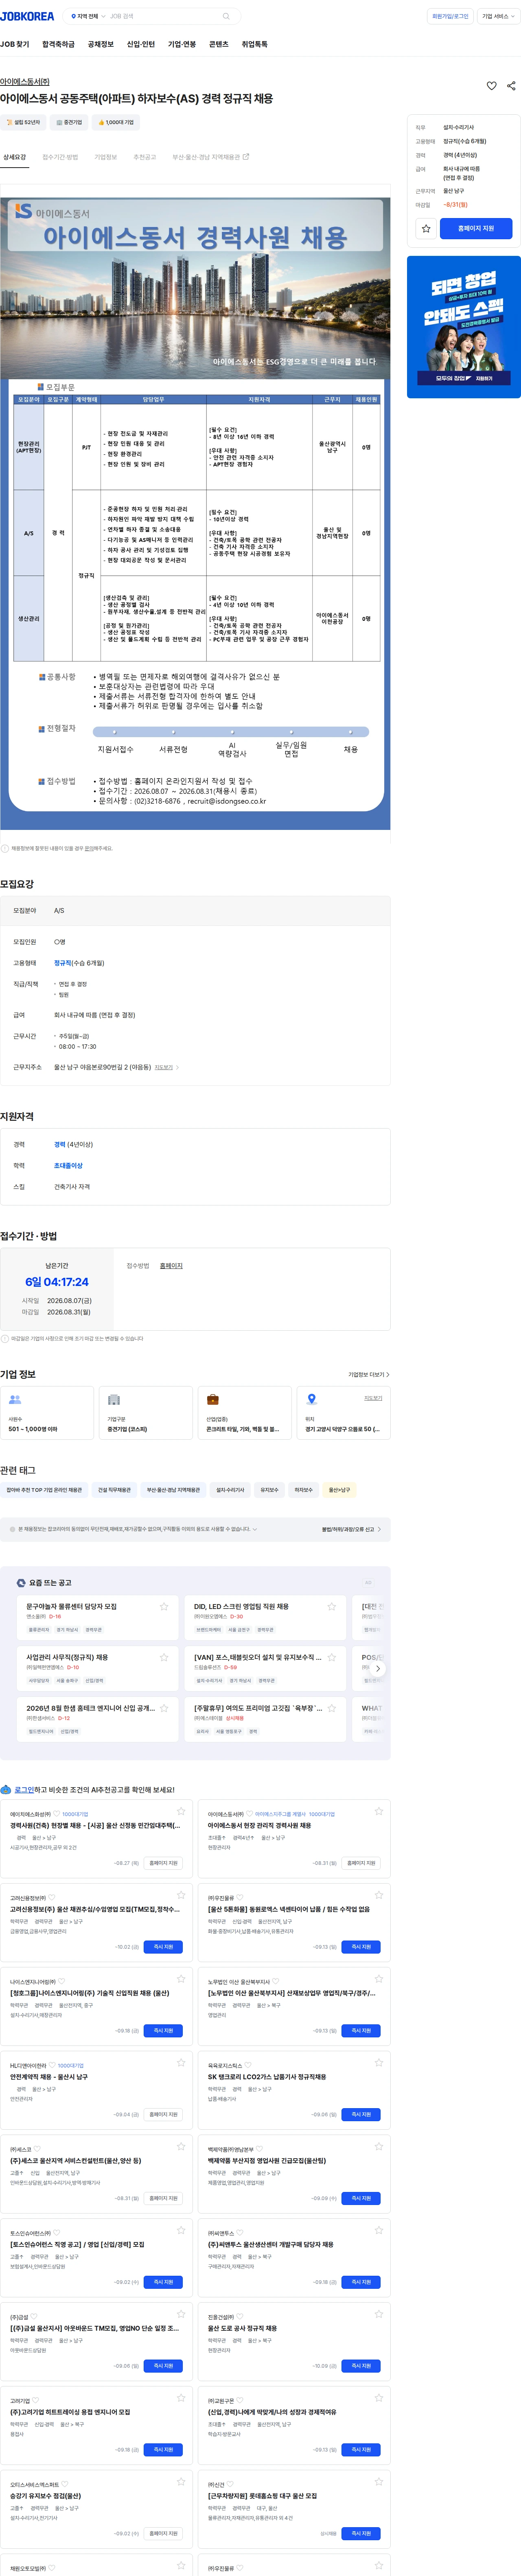Open 부산·울산·경남 지역채용관 external link
The height and width of the screenshot is (2576, 521).
coord(210,157)
